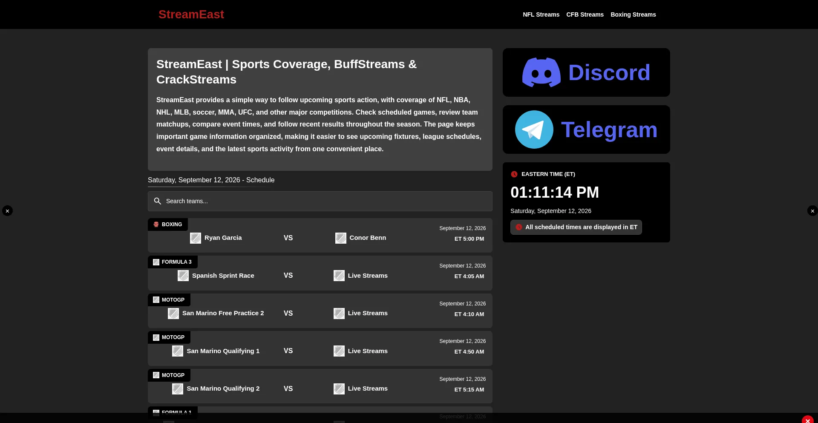Open Live Streams for San Marino Qualifying 1
The width and height of the screenshot is (818, 423).
point(368,351)
